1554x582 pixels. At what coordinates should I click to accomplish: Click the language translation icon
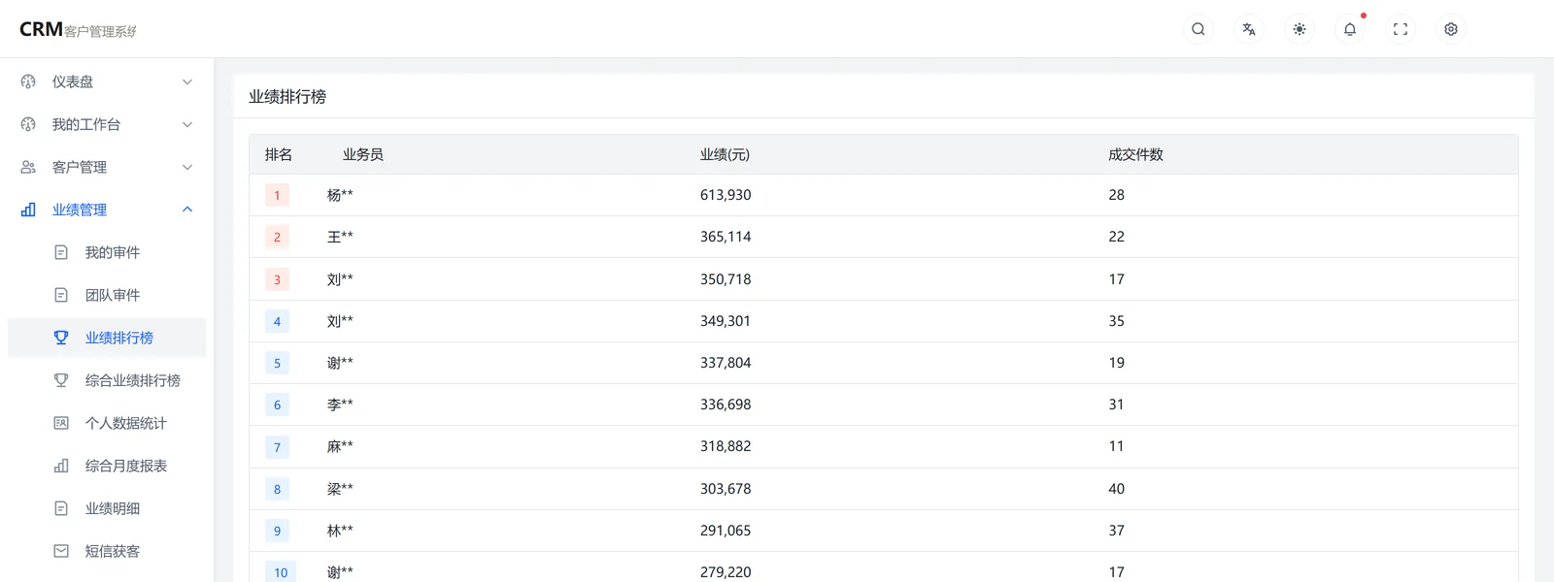coord(1249,29)
